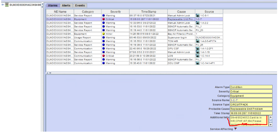Click the detail Category field showing Equipment
280x134 pixels.
click(251, 96)
